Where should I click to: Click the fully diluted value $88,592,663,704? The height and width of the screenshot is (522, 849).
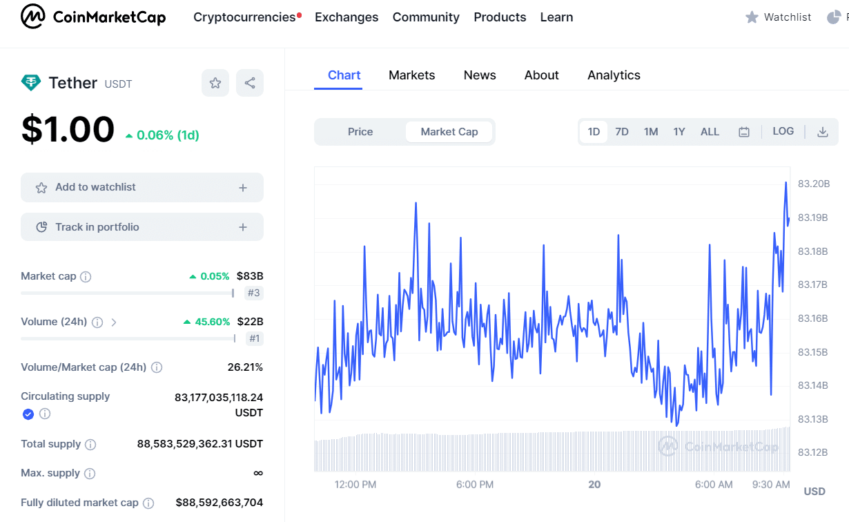[219, 503]
